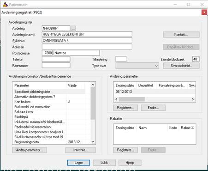This screenshot has height=171, width=208.
Task: Click the Sykehus field CANNINGGATA 4
Action: 87,40
